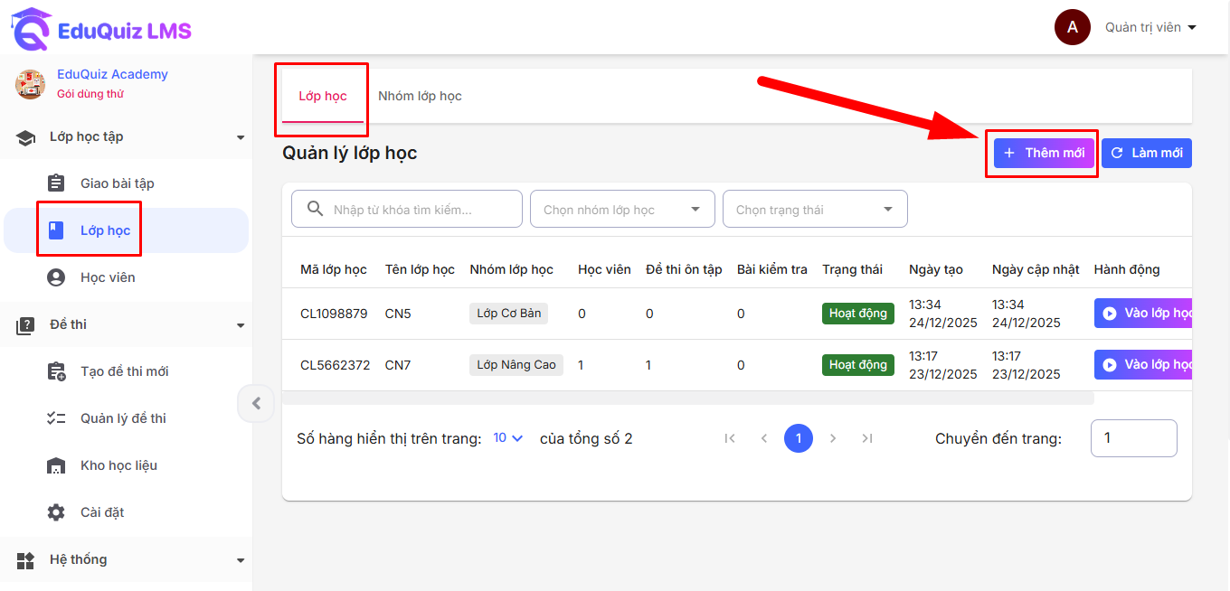Click the warehouse icon for Kho học liệu
Screen dimensions: 1230x591
point(56,465)
